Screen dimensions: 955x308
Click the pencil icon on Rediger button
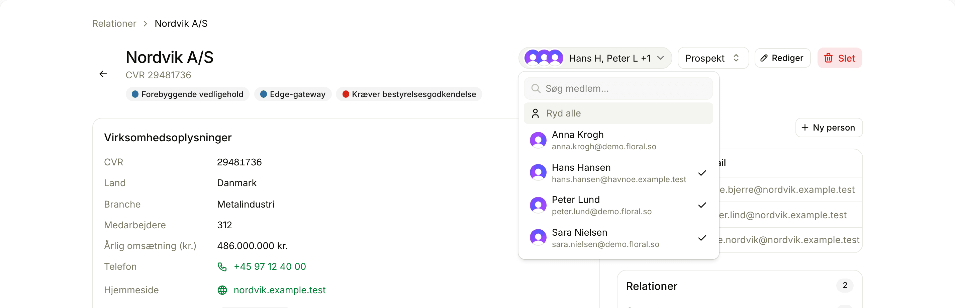tap(764, 58)
